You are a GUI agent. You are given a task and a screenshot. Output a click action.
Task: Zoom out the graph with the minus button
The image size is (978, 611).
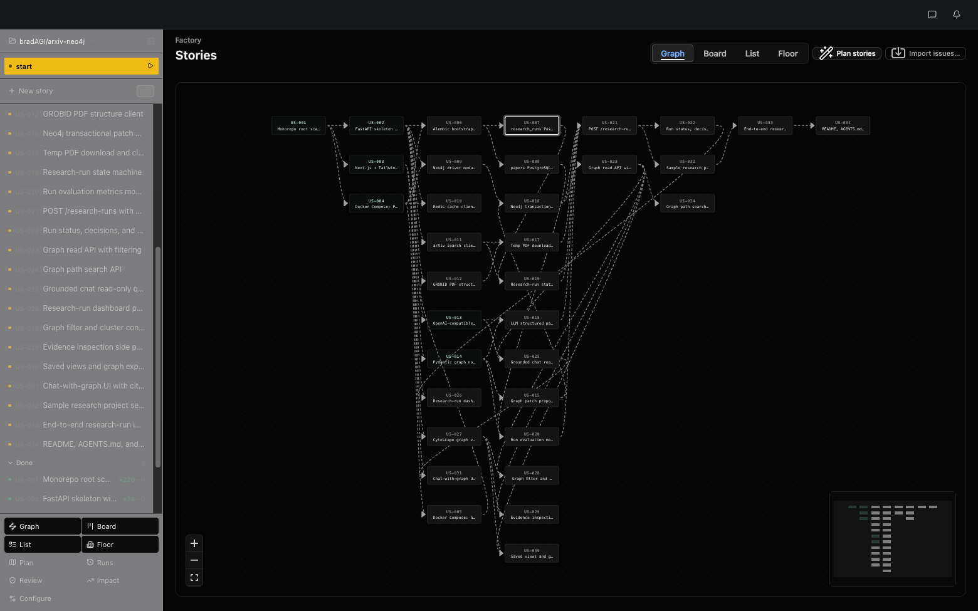click(194, 560)
